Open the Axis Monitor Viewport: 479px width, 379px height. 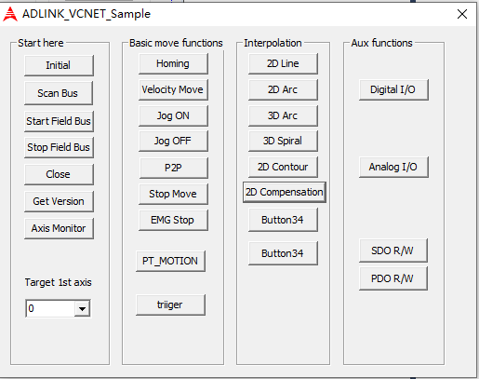(x=59, y=228)
